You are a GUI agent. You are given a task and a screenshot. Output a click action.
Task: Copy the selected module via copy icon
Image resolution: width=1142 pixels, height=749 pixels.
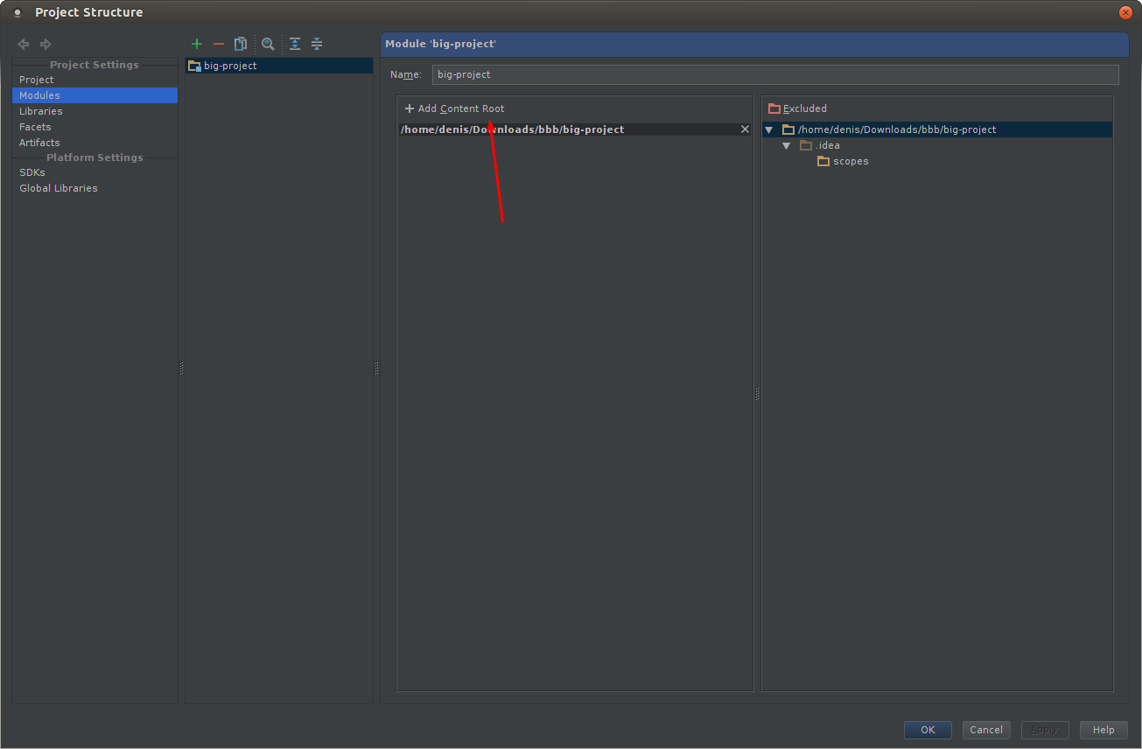[x=241, y=44]
